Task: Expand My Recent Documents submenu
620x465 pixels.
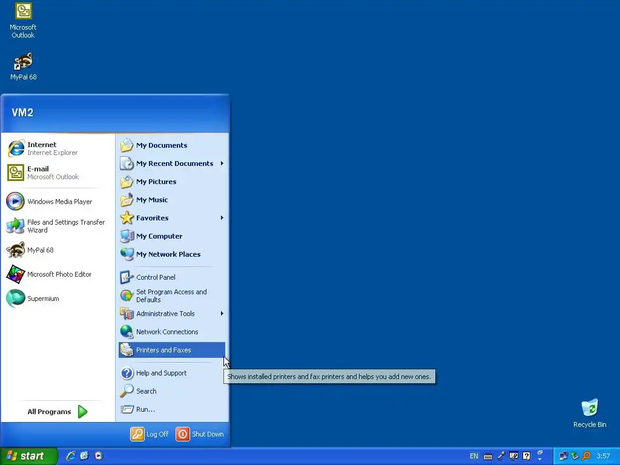Action: (x=171, y=163)
